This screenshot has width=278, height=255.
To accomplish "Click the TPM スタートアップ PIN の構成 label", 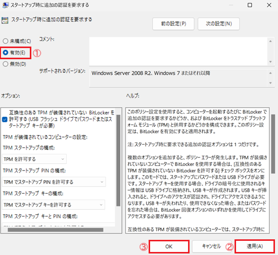I will (34, 171).
